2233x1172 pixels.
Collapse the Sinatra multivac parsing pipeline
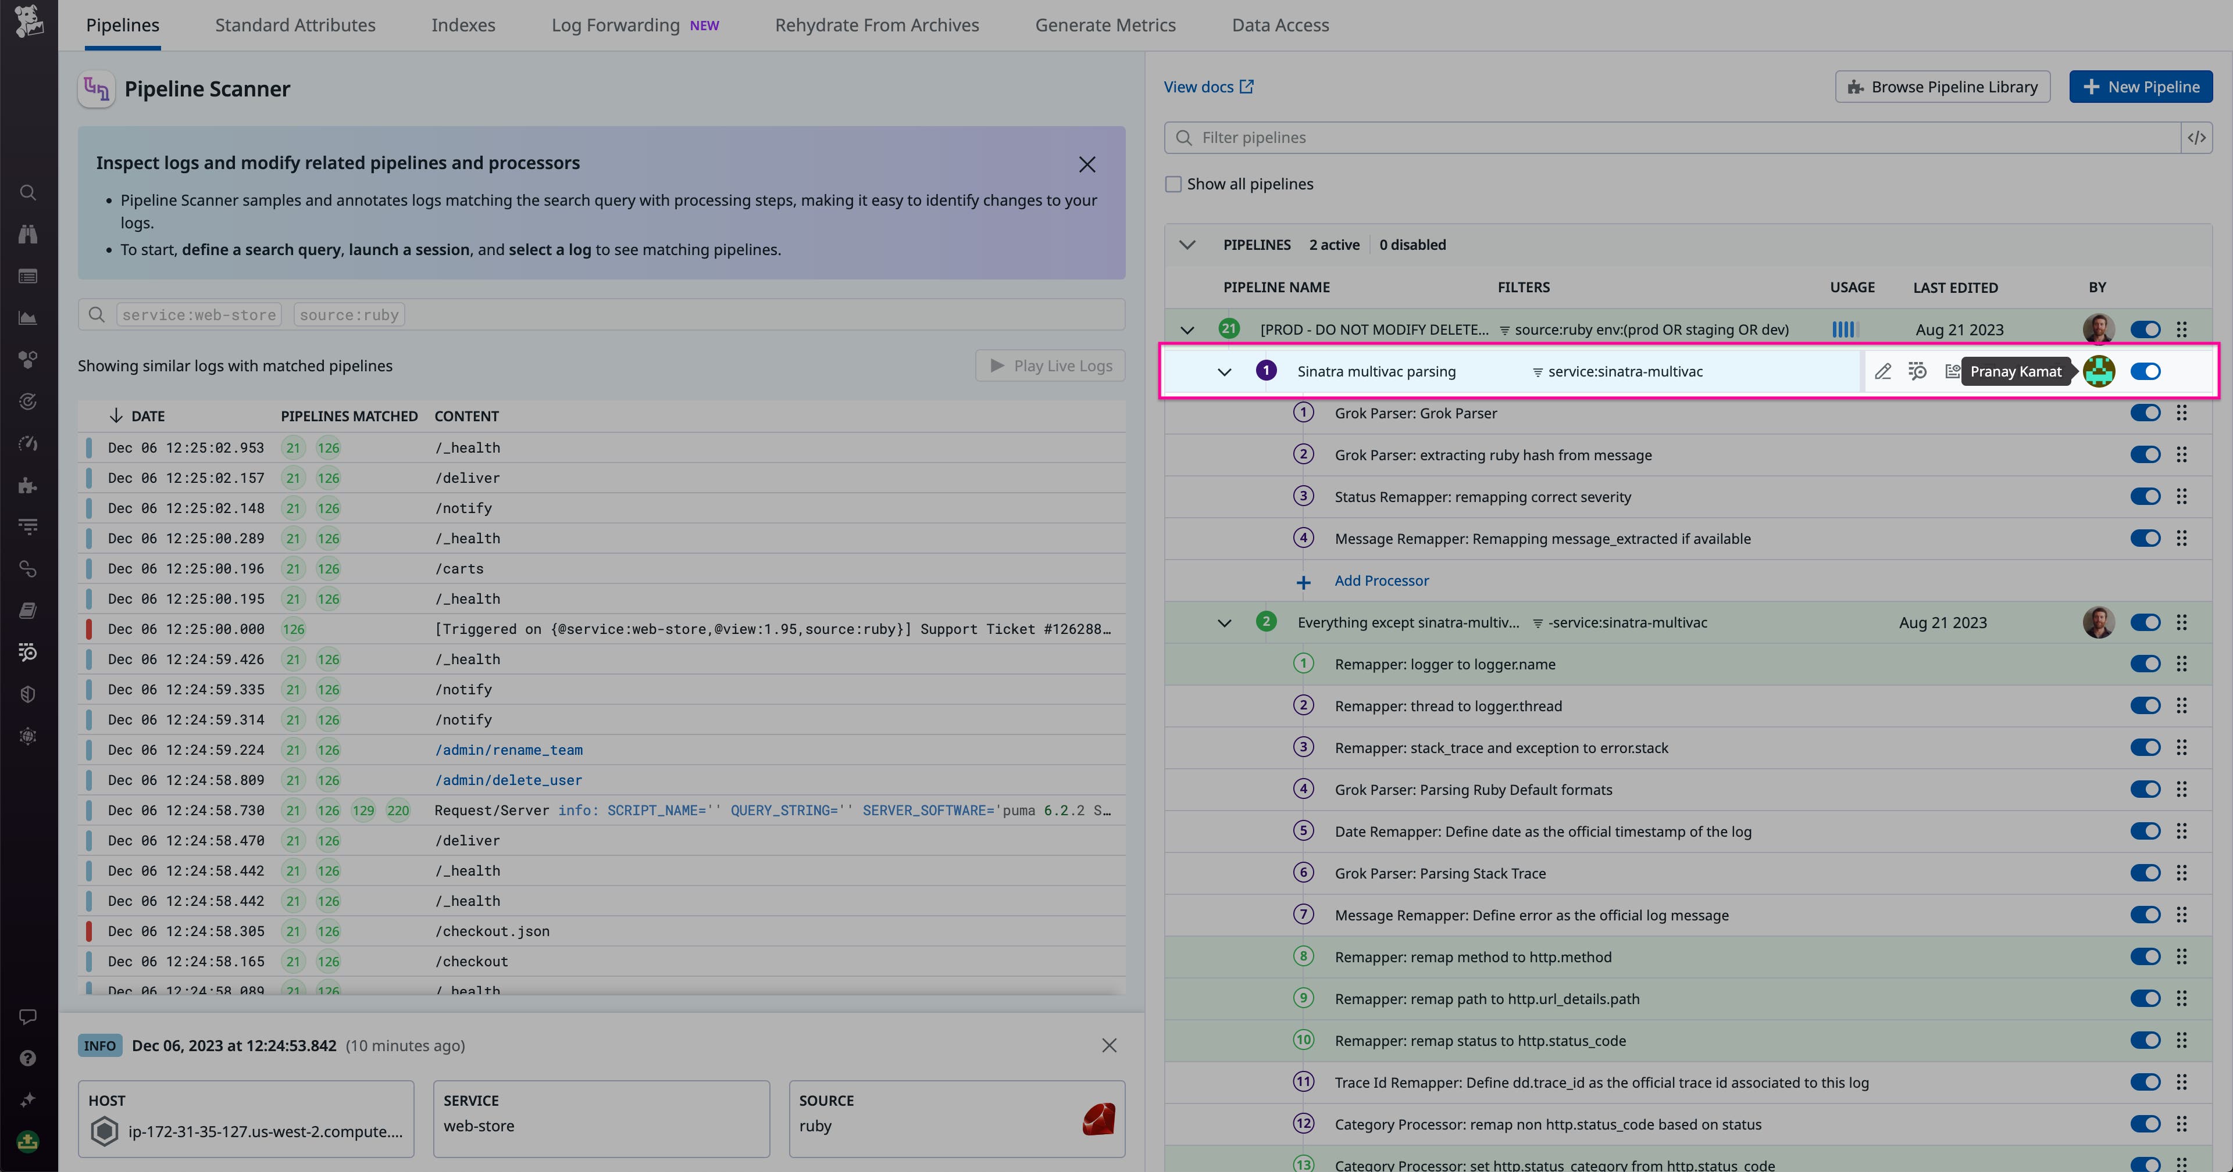click(x=1225, y=372)
